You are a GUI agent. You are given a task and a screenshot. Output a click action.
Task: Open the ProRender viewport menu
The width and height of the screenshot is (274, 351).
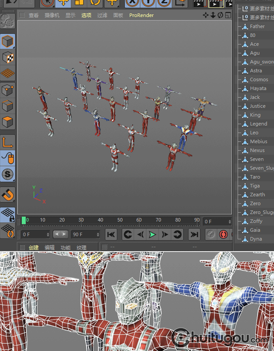click(141, 15)
